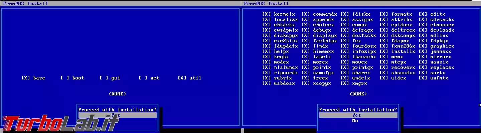The height and width of the screenshot is (133, 481).
Task: Deselect the infozipx package
Action: coord(345,52)
